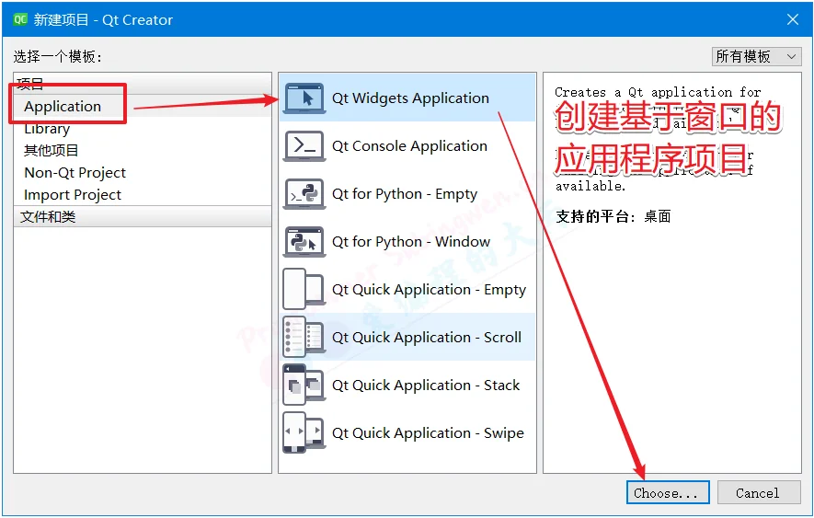This screenshot has width=814, height=518.
Task: Select the 其他项目 category
Action: click(x=51, y=151)
